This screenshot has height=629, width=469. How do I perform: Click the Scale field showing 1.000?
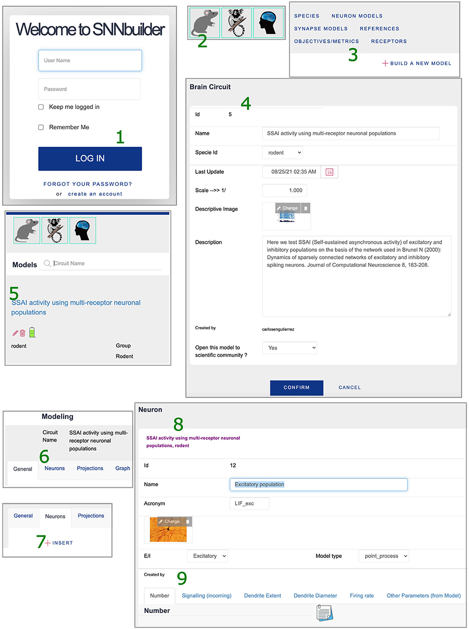tap(285, 190)
